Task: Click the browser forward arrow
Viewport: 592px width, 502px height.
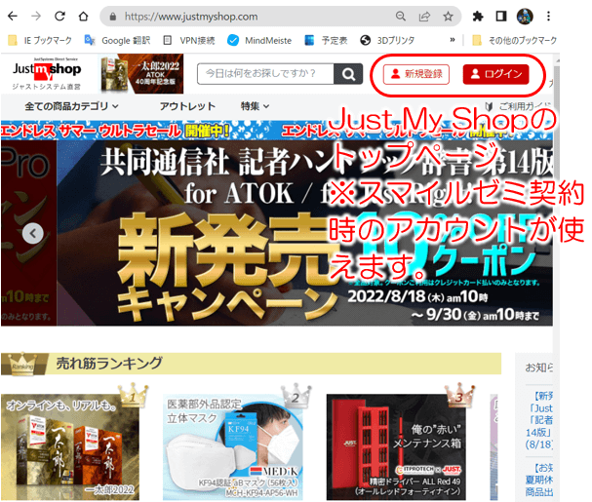Action: [x=36, y=17]
